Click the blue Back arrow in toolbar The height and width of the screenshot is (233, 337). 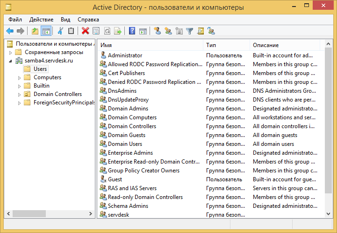click(10, 31)
